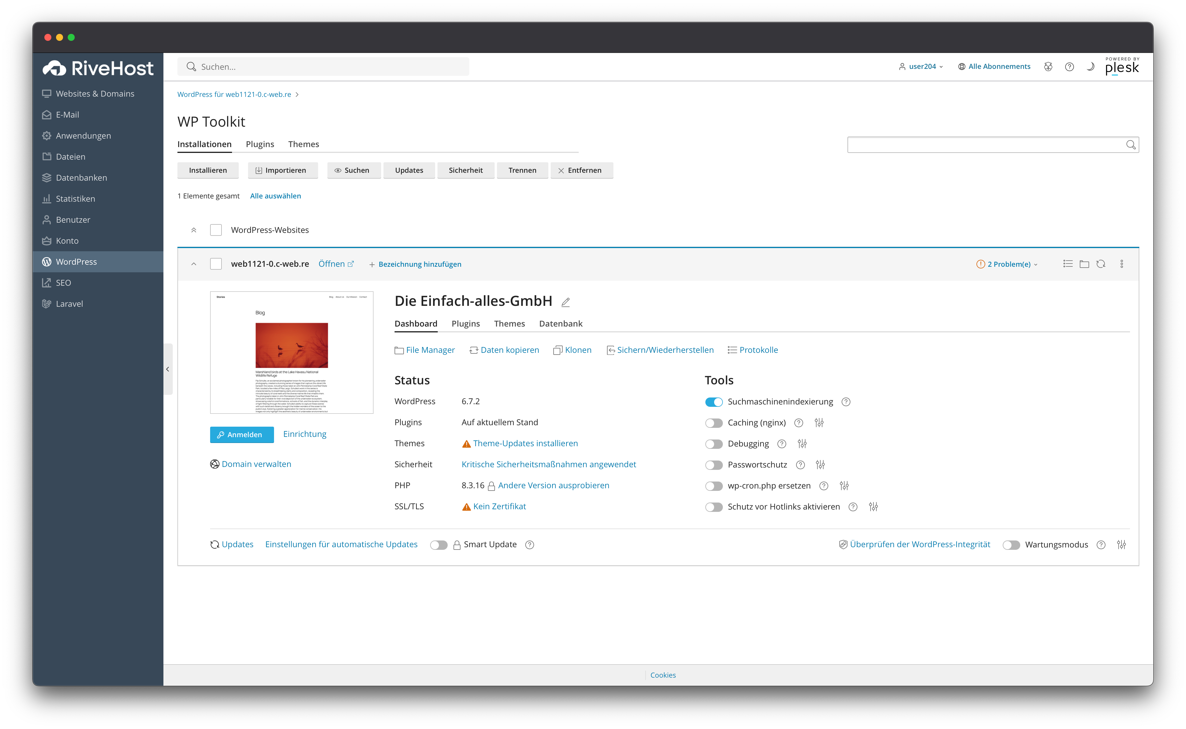Click the pencil icon beside the site title
This screenshot has width=1186, height=729.
(566, 302)
